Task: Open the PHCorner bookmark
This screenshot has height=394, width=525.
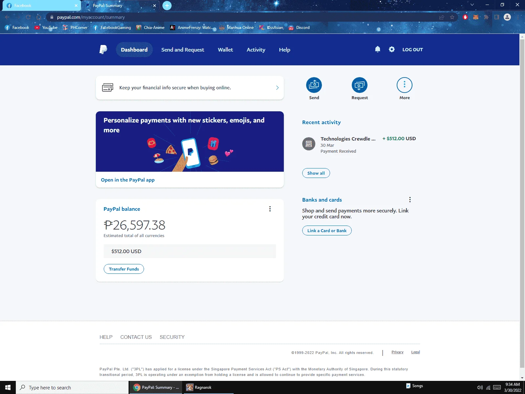Action: (x=75, y=28)
